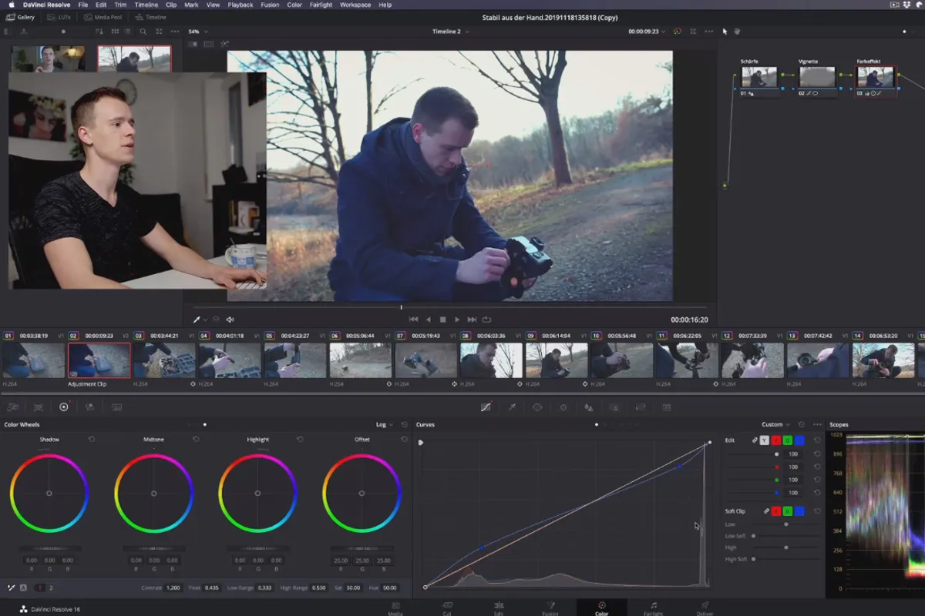Toggle the loop playback control
This screenshot has width=925, height=616.
coord(486,319)
